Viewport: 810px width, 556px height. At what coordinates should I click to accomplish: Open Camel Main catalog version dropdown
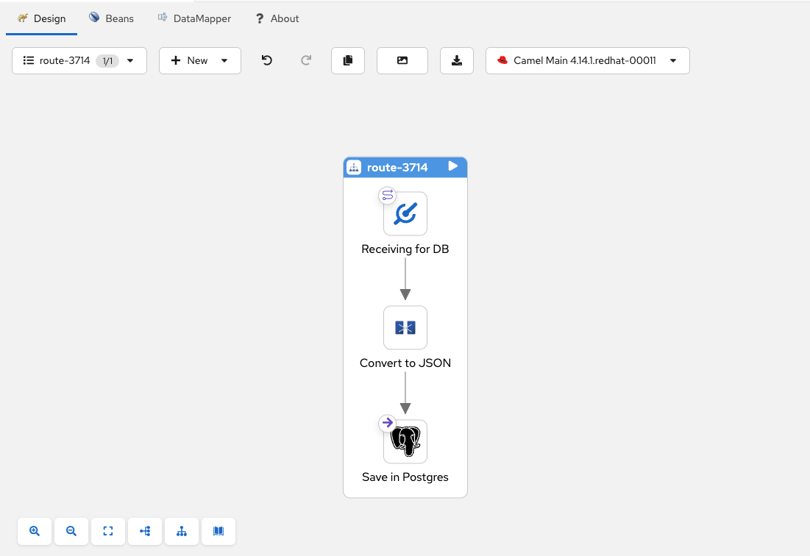point(588,60)
